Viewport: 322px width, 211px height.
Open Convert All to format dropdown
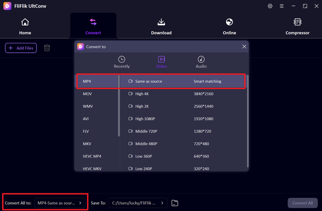pyautogui.click(x=60, y=203)
